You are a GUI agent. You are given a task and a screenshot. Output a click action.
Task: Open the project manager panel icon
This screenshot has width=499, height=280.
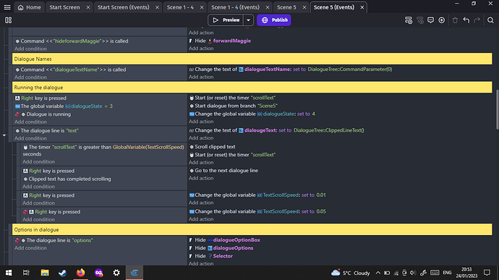pyautogui.click(x=8, y=20)
